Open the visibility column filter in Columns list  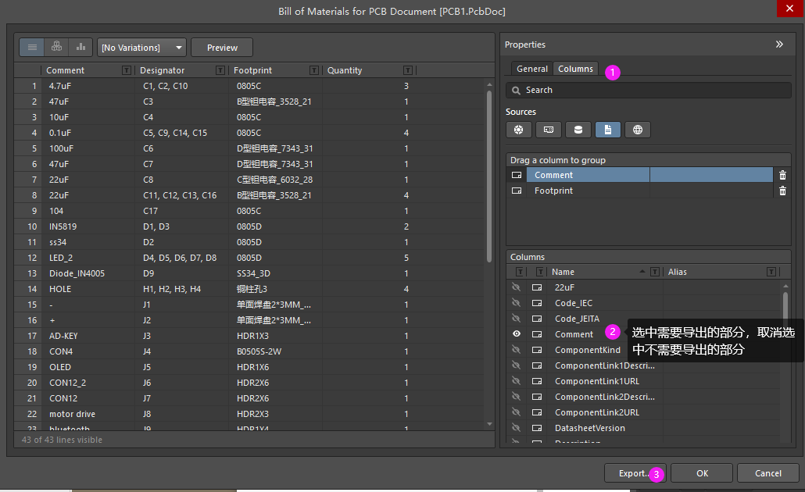coord(520,272)
